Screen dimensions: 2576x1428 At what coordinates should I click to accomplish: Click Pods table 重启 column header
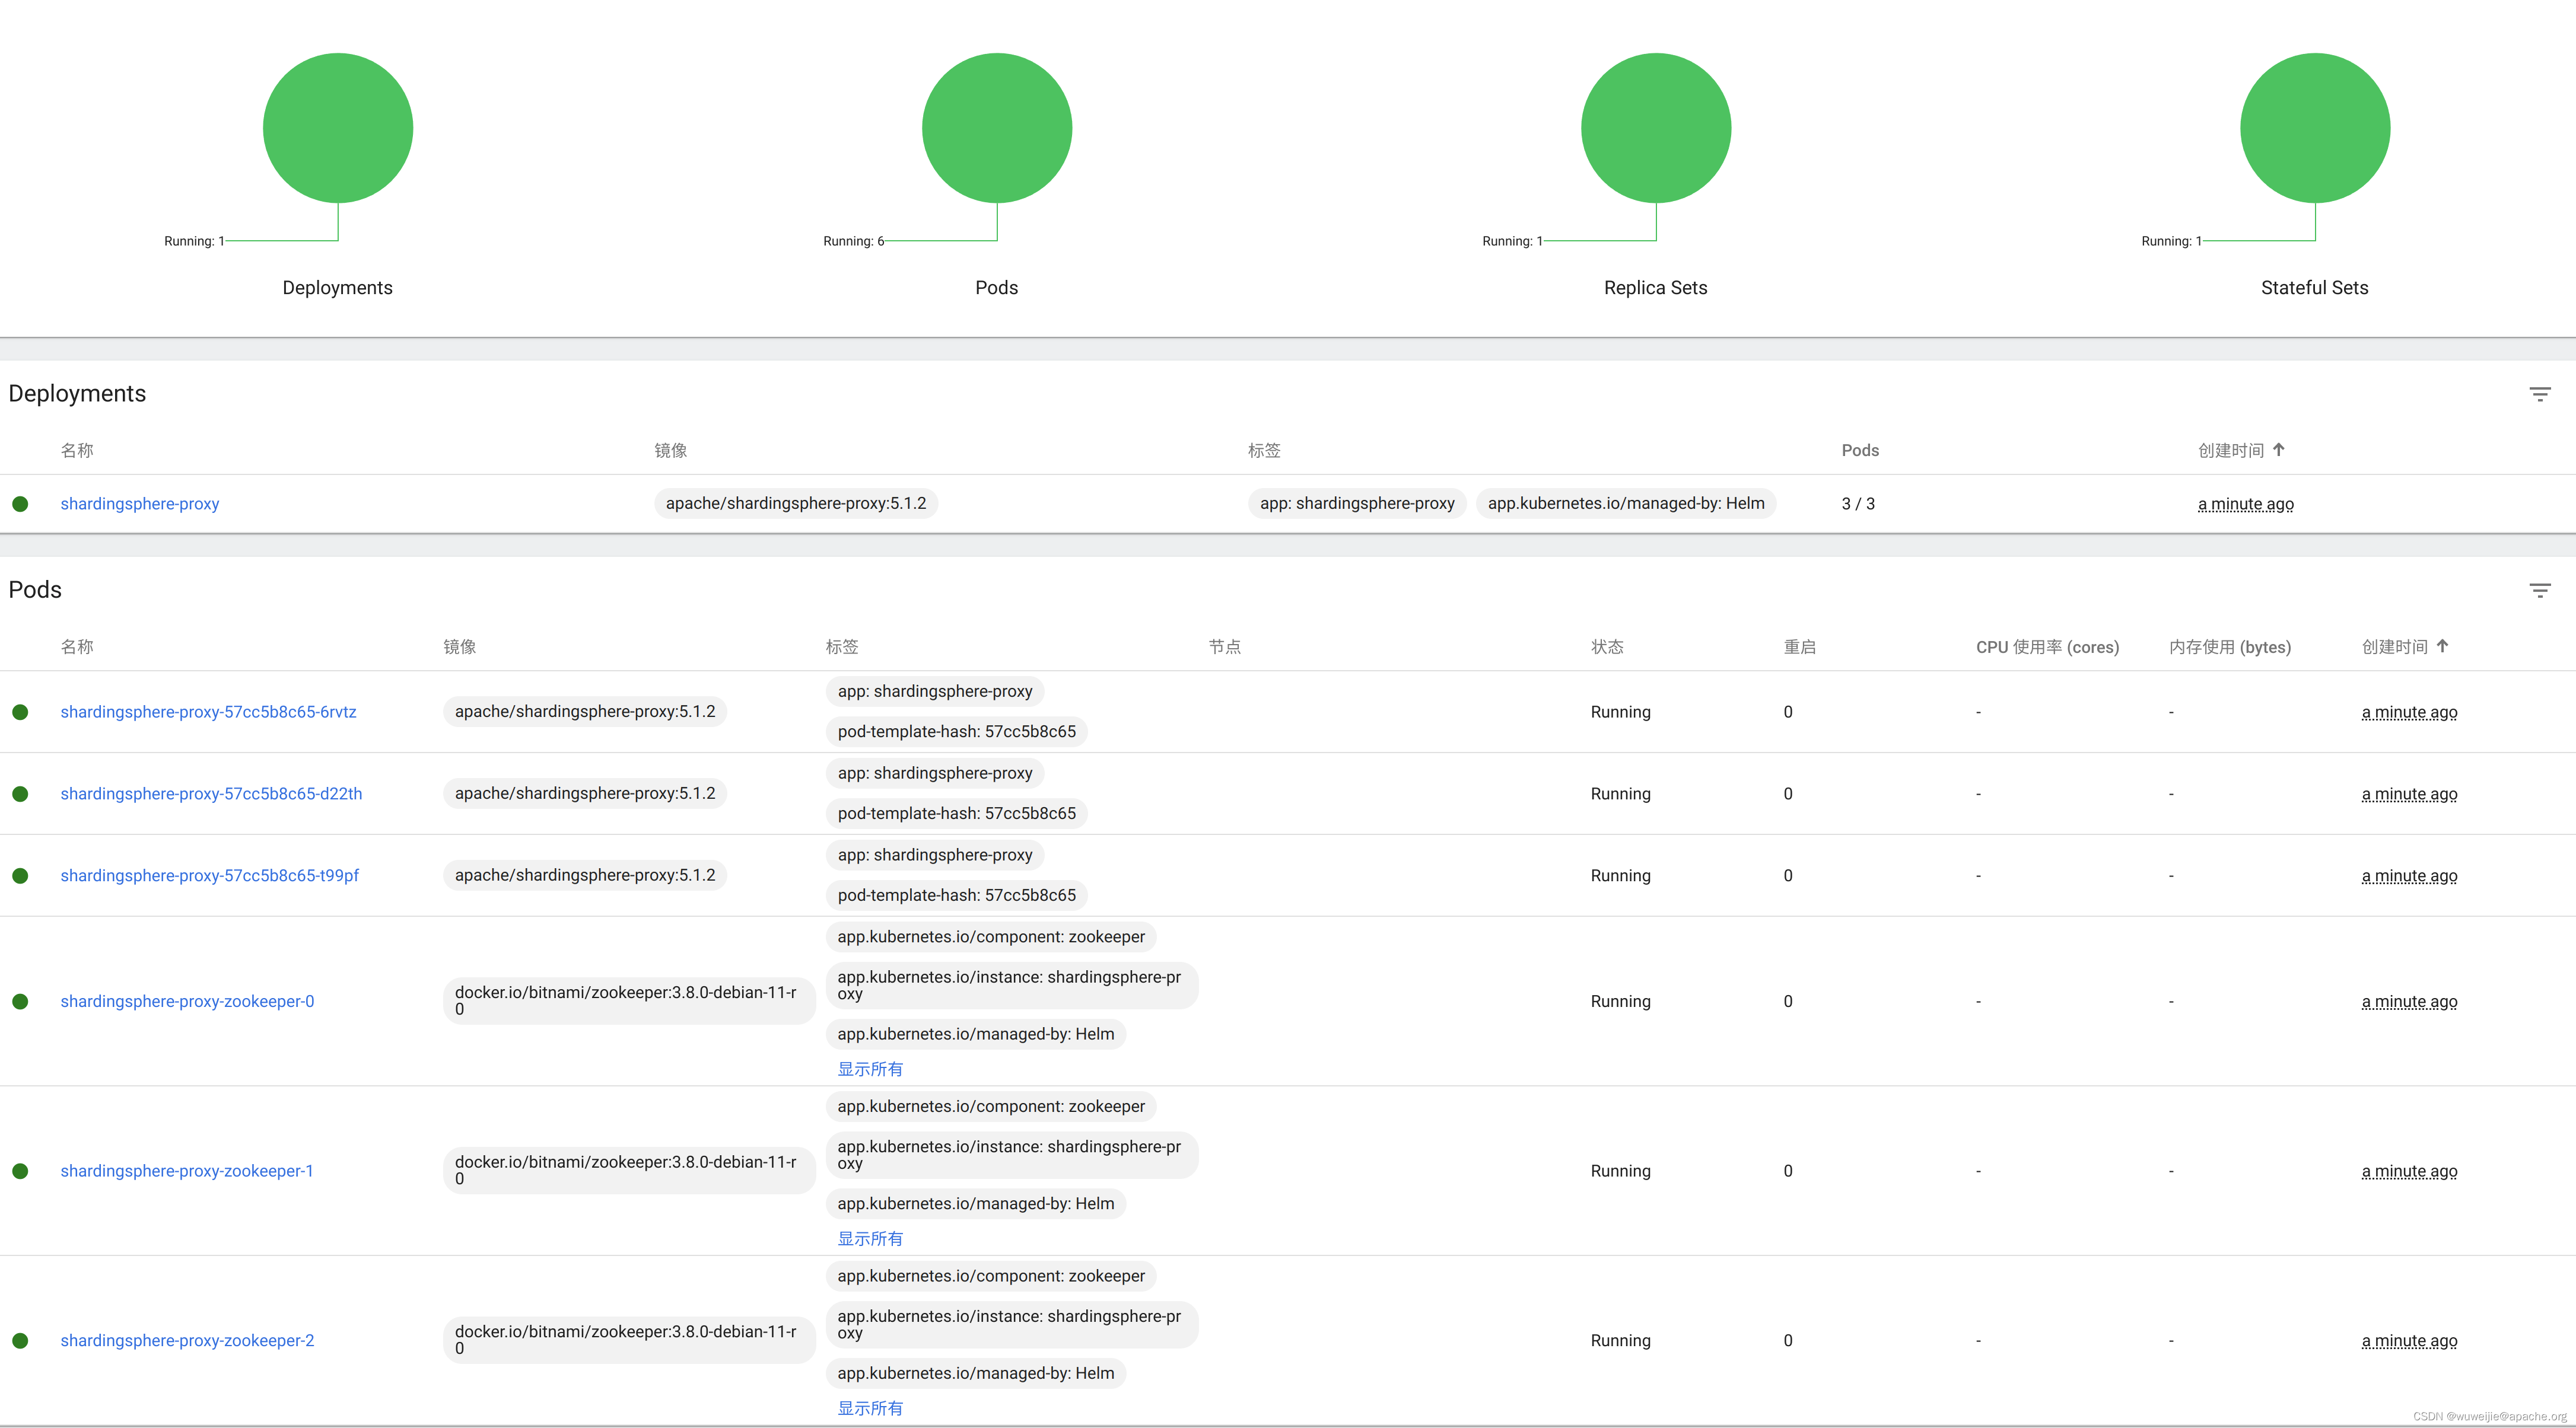(x=1800, y=646)
